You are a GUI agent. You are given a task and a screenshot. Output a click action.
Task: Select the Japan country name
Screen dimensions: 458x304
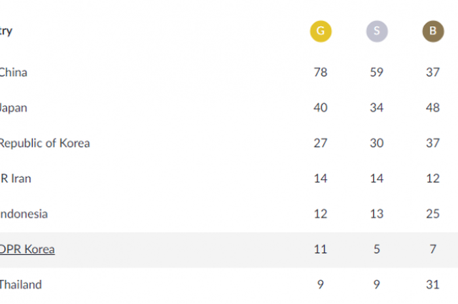pyautogui.click(x=14, y=108)
